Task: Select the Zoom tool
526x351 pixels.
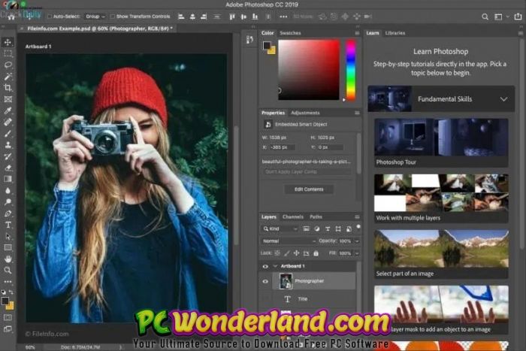Action: [8, 270]
